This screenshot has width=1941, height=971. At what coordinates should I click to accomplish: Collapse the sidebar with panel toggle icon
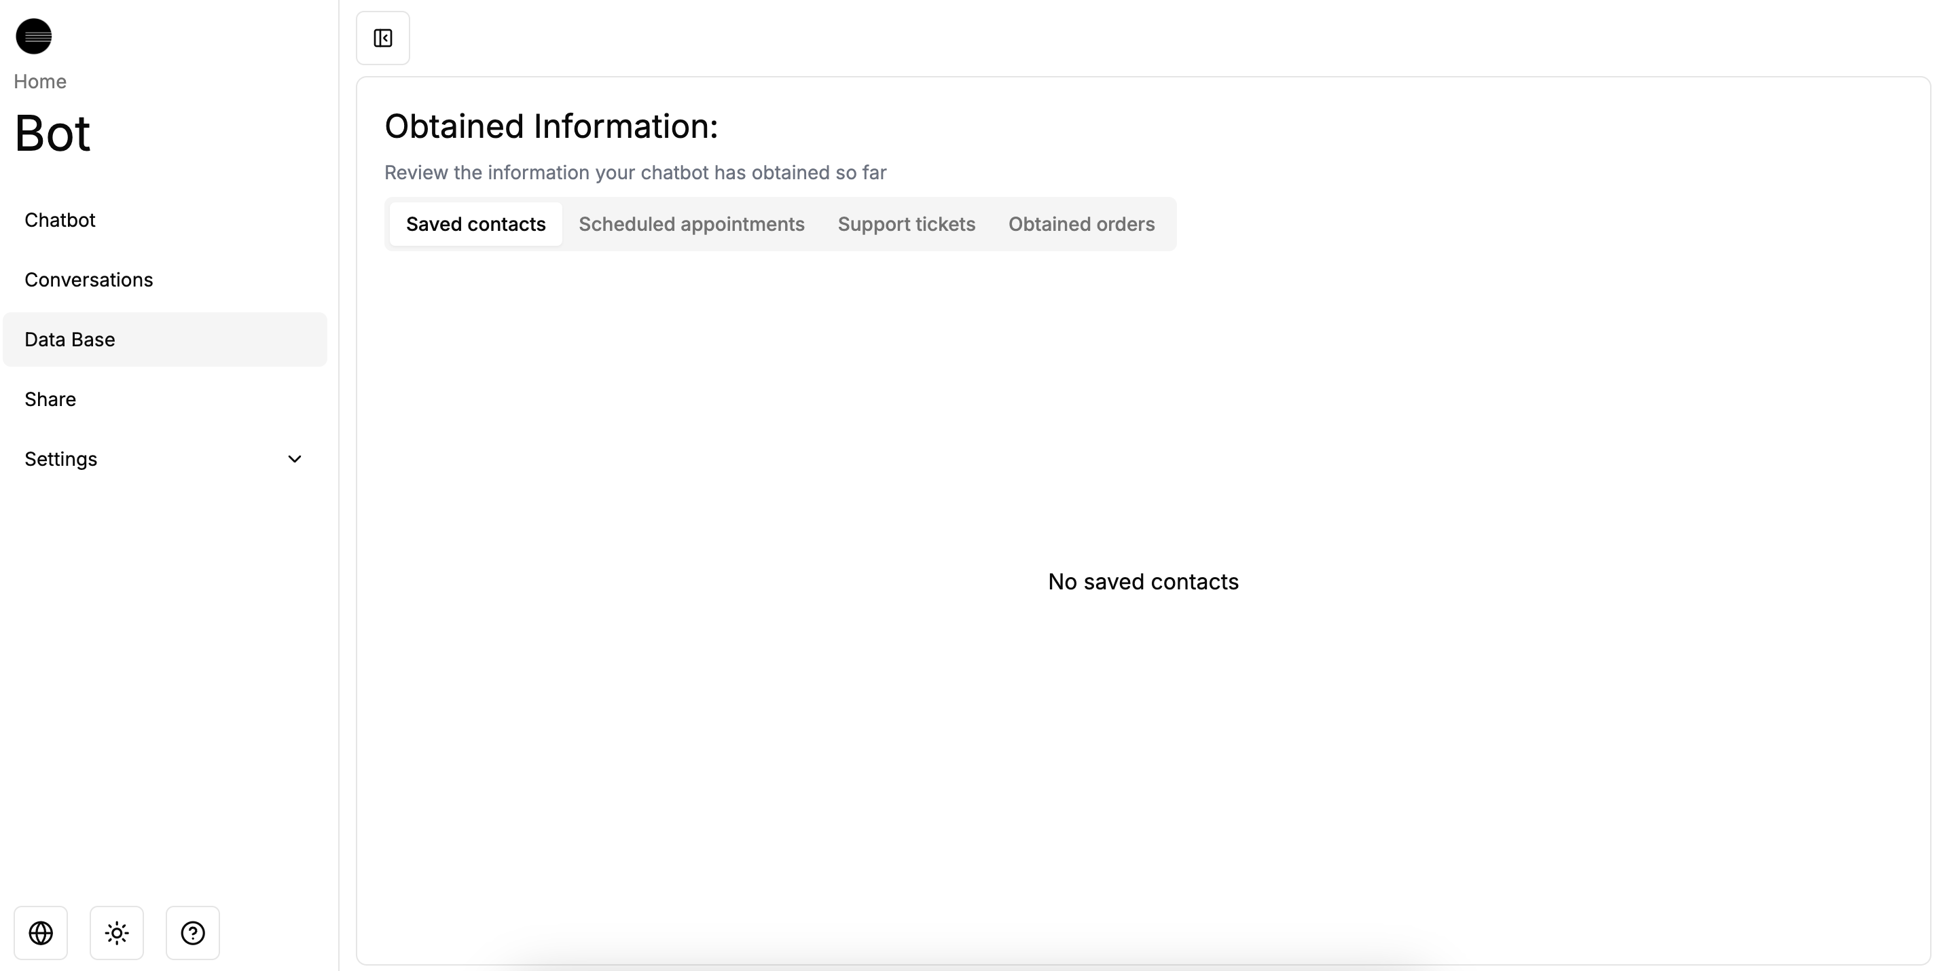tap(383, 37)
